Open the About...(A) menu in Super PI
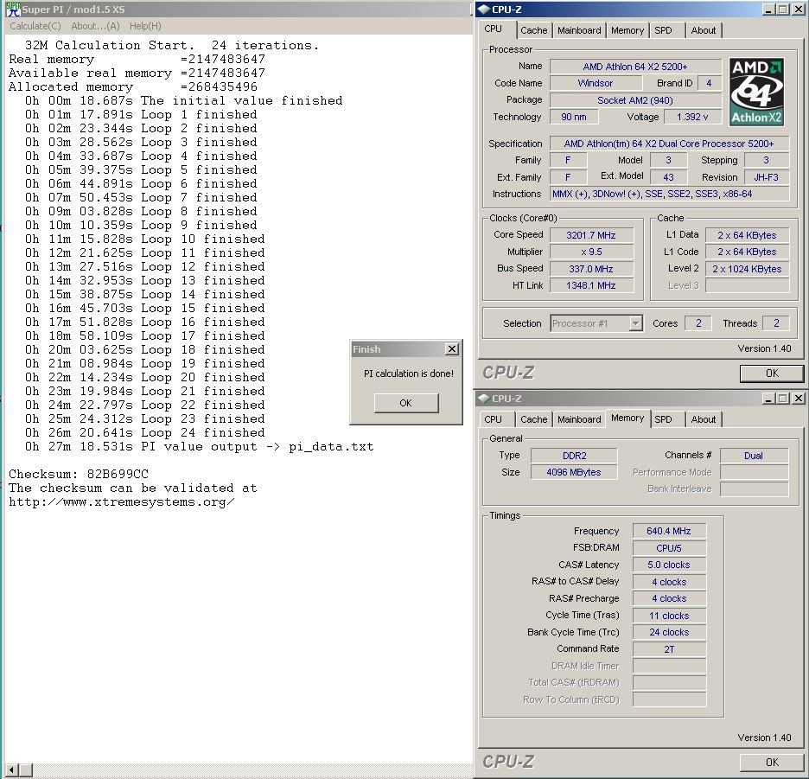The image size is (809, 779). click(x=95, y=26)
